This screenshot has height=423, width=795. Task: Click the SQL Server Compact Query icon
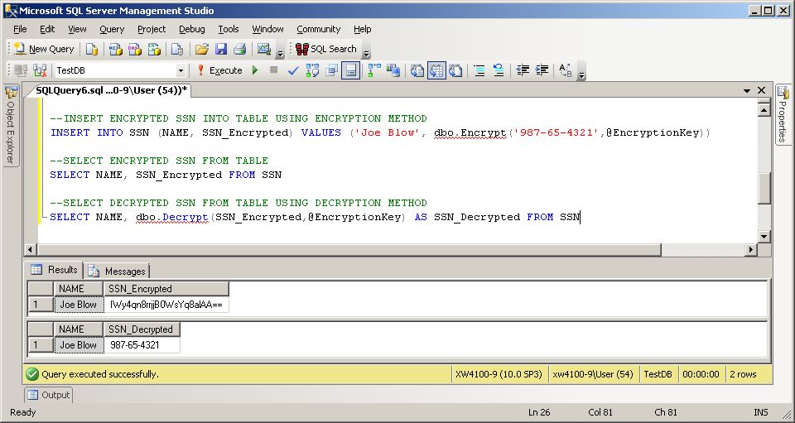177,49
